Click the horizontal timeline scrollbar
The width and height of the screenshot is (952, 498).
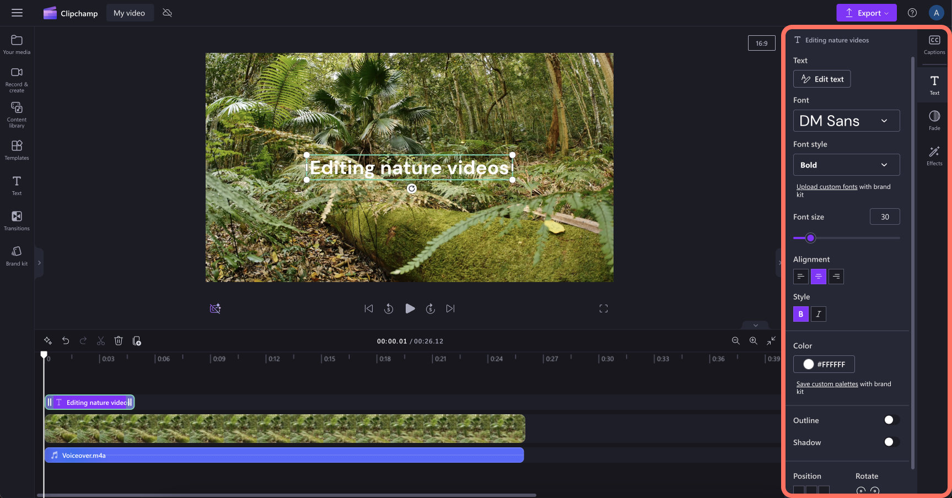[287, 495]
